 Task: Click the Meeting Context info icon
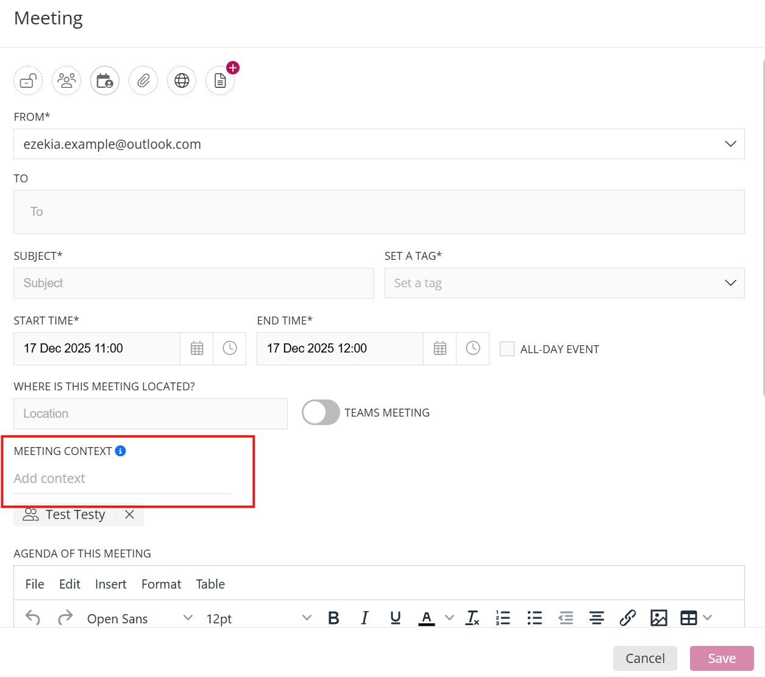coord(121,451)
